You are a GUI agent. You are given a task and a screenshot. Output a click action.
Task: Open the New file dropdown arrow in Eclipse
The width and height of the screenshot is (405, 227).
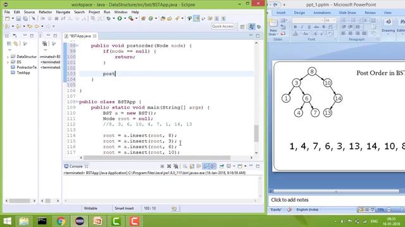[13, 18]
